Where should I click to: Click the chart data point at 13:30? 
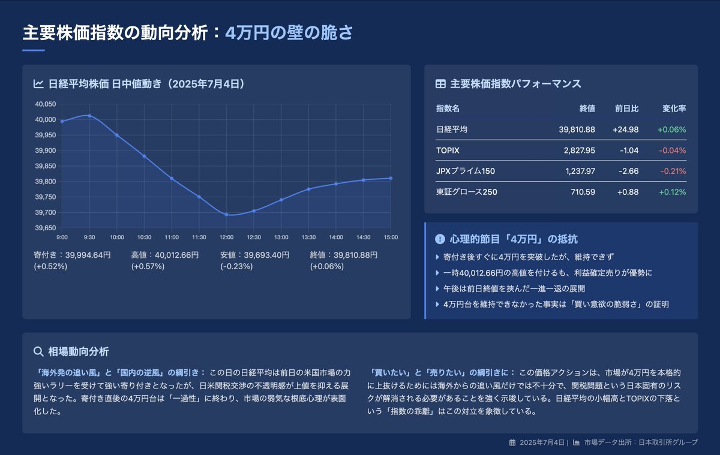tap(308, 189)
